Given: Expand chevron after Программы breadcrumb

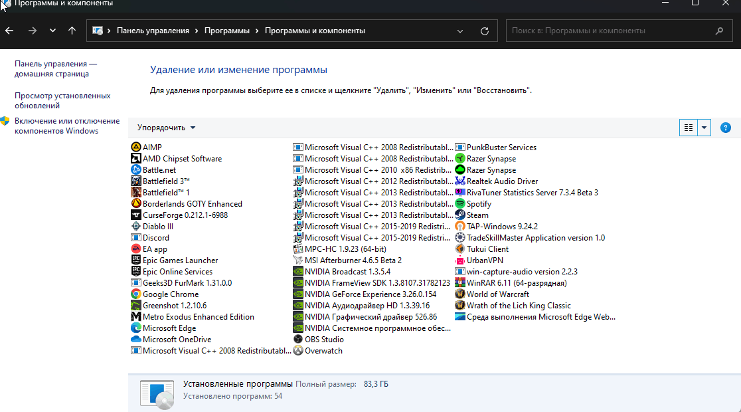Looking at the screenshot, I should (x=257, y=31).
